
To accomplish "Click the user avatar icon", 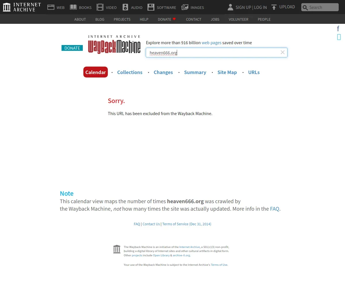I will point(230,7).
